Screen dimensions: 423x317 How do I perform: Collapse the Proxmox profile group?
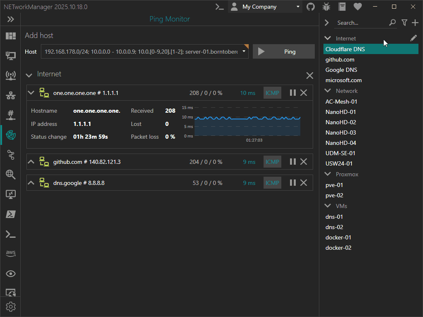click(x=328, y=174)
